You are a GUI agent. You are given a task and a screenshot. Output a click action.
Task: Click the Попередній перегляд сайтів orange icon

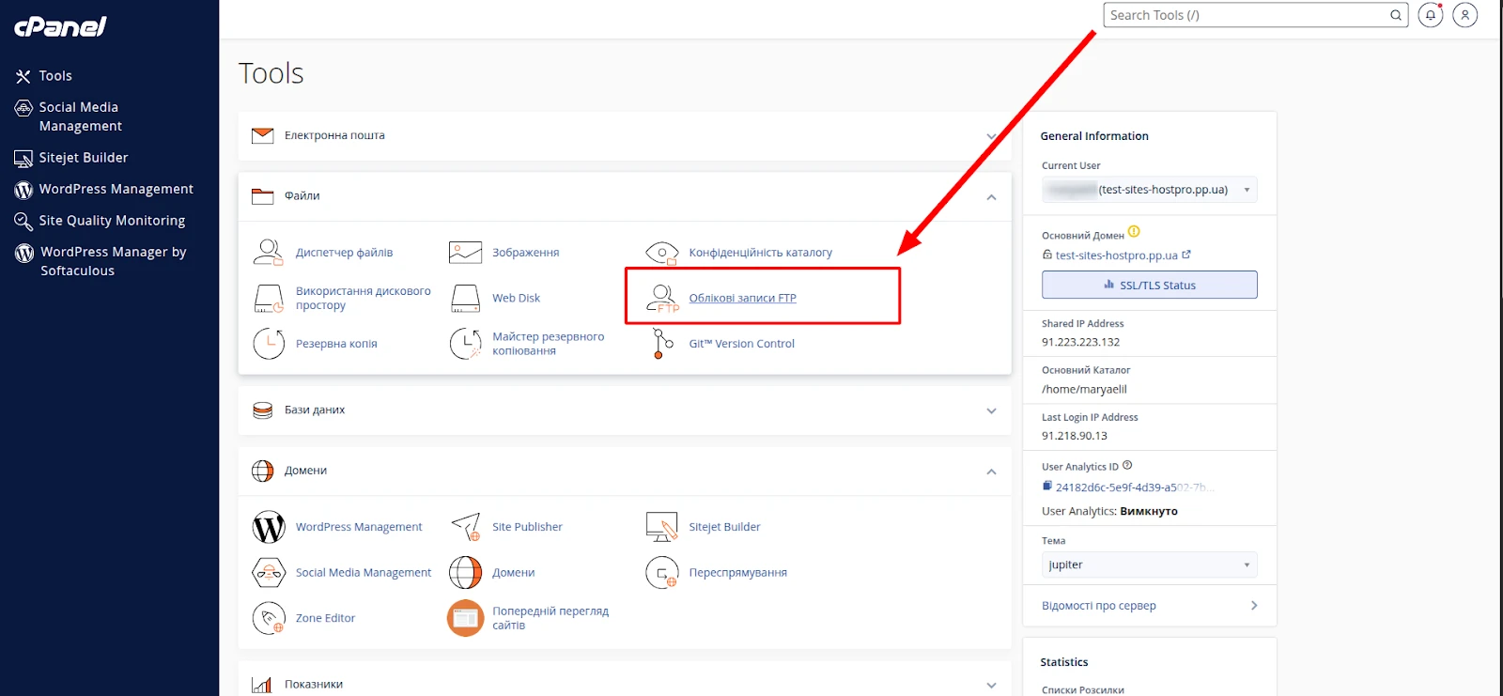tap(465, 618)
